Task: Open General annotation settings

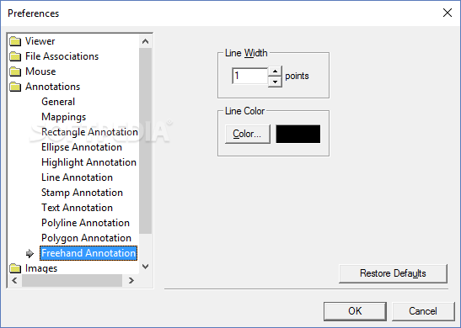Action: click(x=58, y=102)
